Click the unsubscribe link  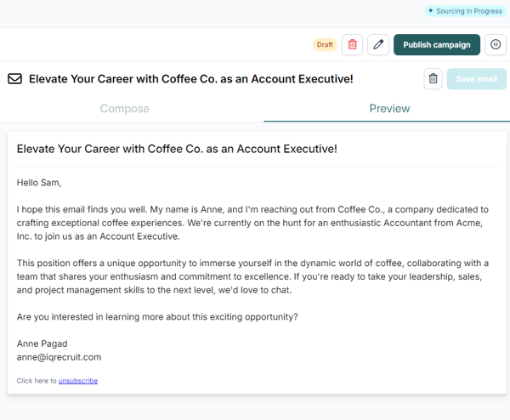78,381
